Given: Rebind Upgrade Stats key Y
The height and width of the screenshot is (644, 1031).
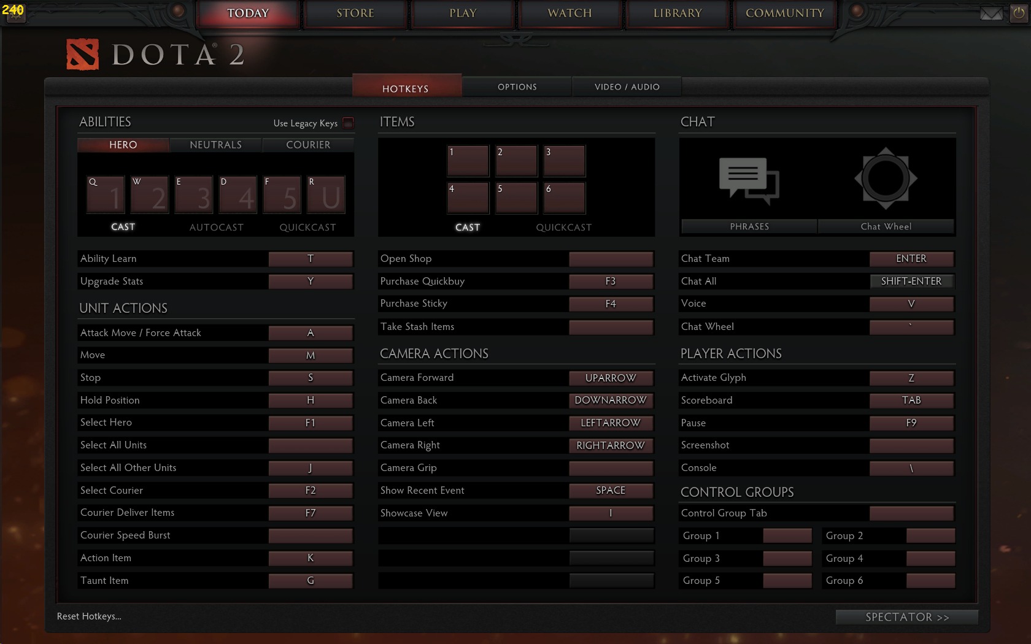Looking at the screenshot, I should pos(311,282).
